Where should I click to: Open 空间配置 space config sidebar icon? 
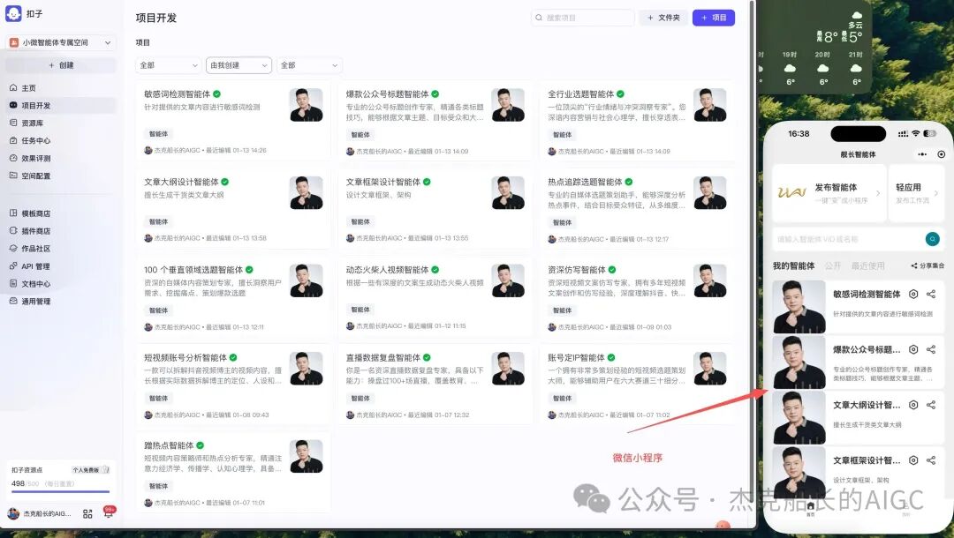coord(13,176)
